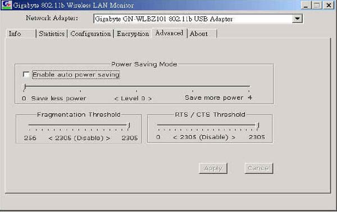Click the Fragmentation Threshold slider track

pyautogui.click(x=79, y=125)
